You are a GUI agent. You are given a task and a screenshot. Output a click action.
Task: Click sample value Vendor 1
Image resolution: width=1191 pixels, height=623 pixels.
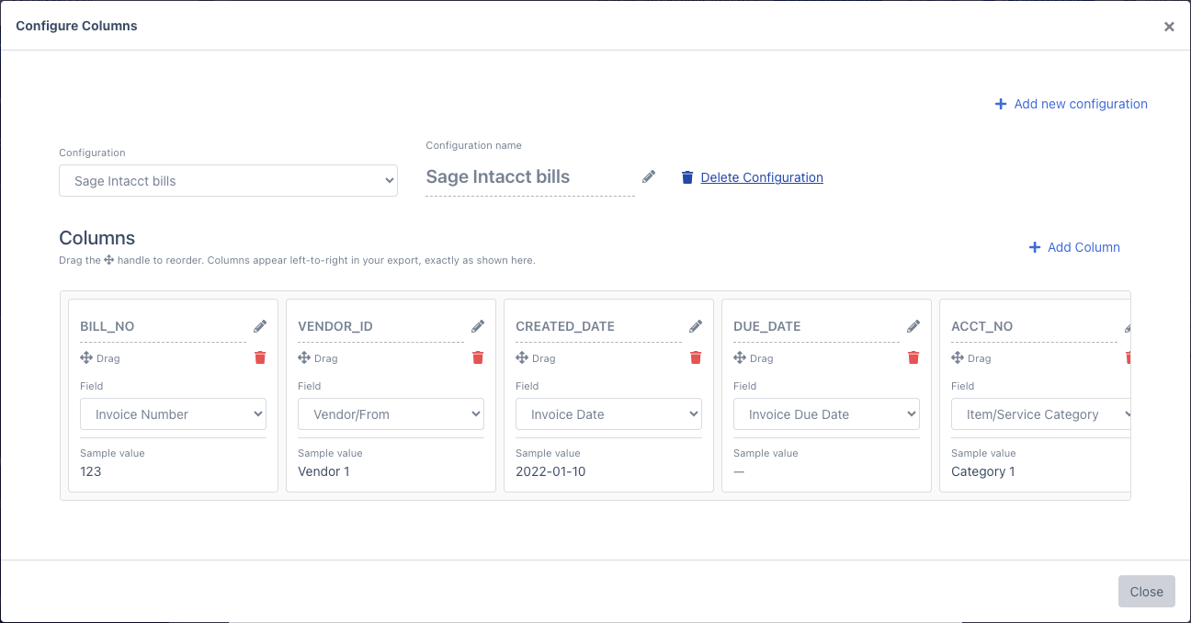(x=323, y=471)
